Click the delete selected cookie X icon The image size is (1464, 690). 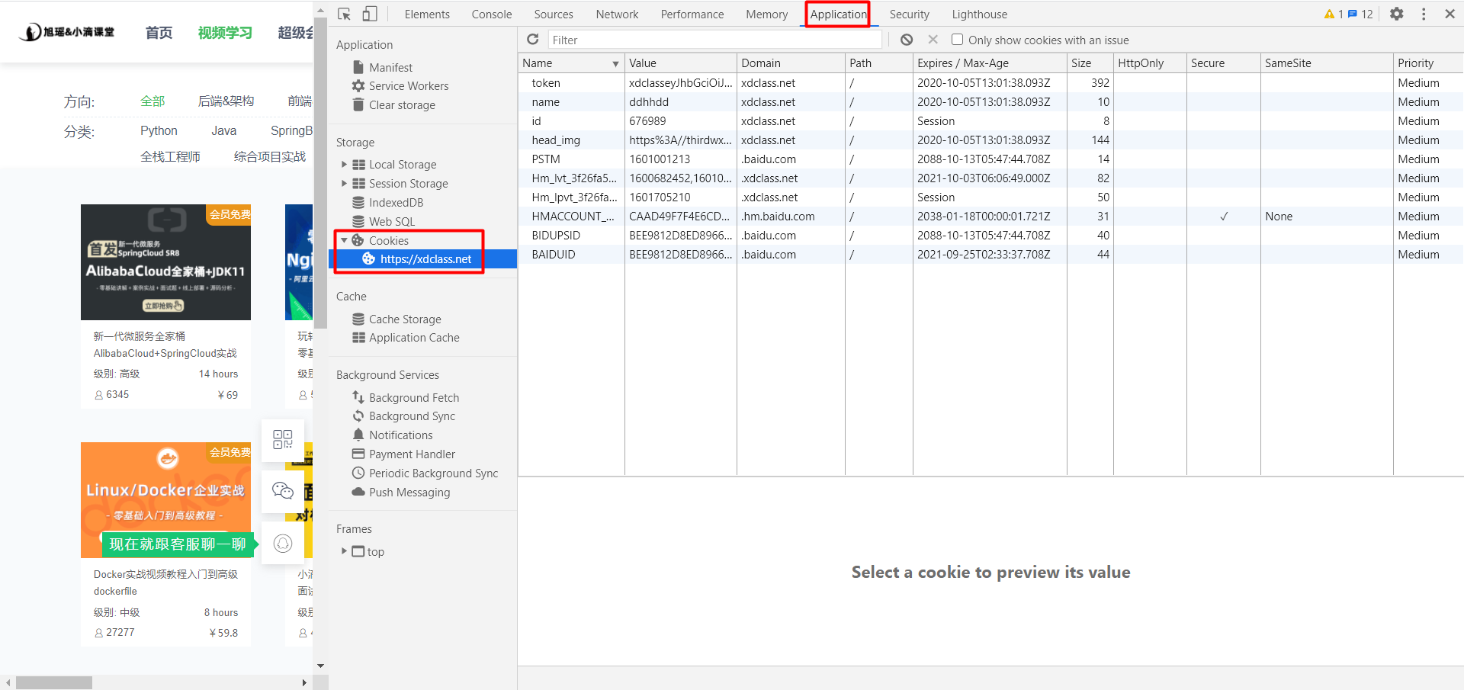coord(933,39)
